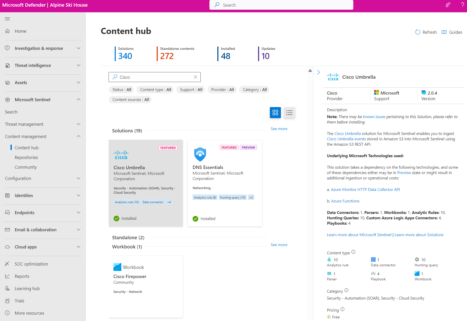Click See more for Solutions
The width and height of the screenshot is (467, 321).
point(279,129)
